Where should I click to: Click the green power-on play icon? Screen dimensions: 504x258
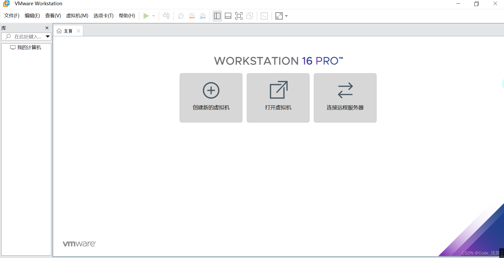[146, 16]
